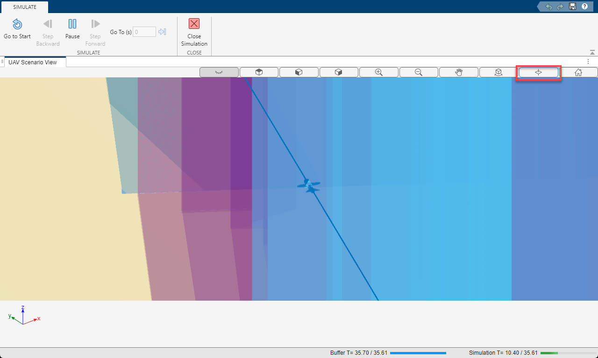Activate the zoom in magnifier tool
Image resolution: width=598 pixels, height=358 pixels.
379,72
